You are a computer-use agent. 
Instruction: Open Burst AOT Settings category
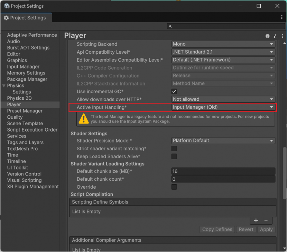pos(28,48)
